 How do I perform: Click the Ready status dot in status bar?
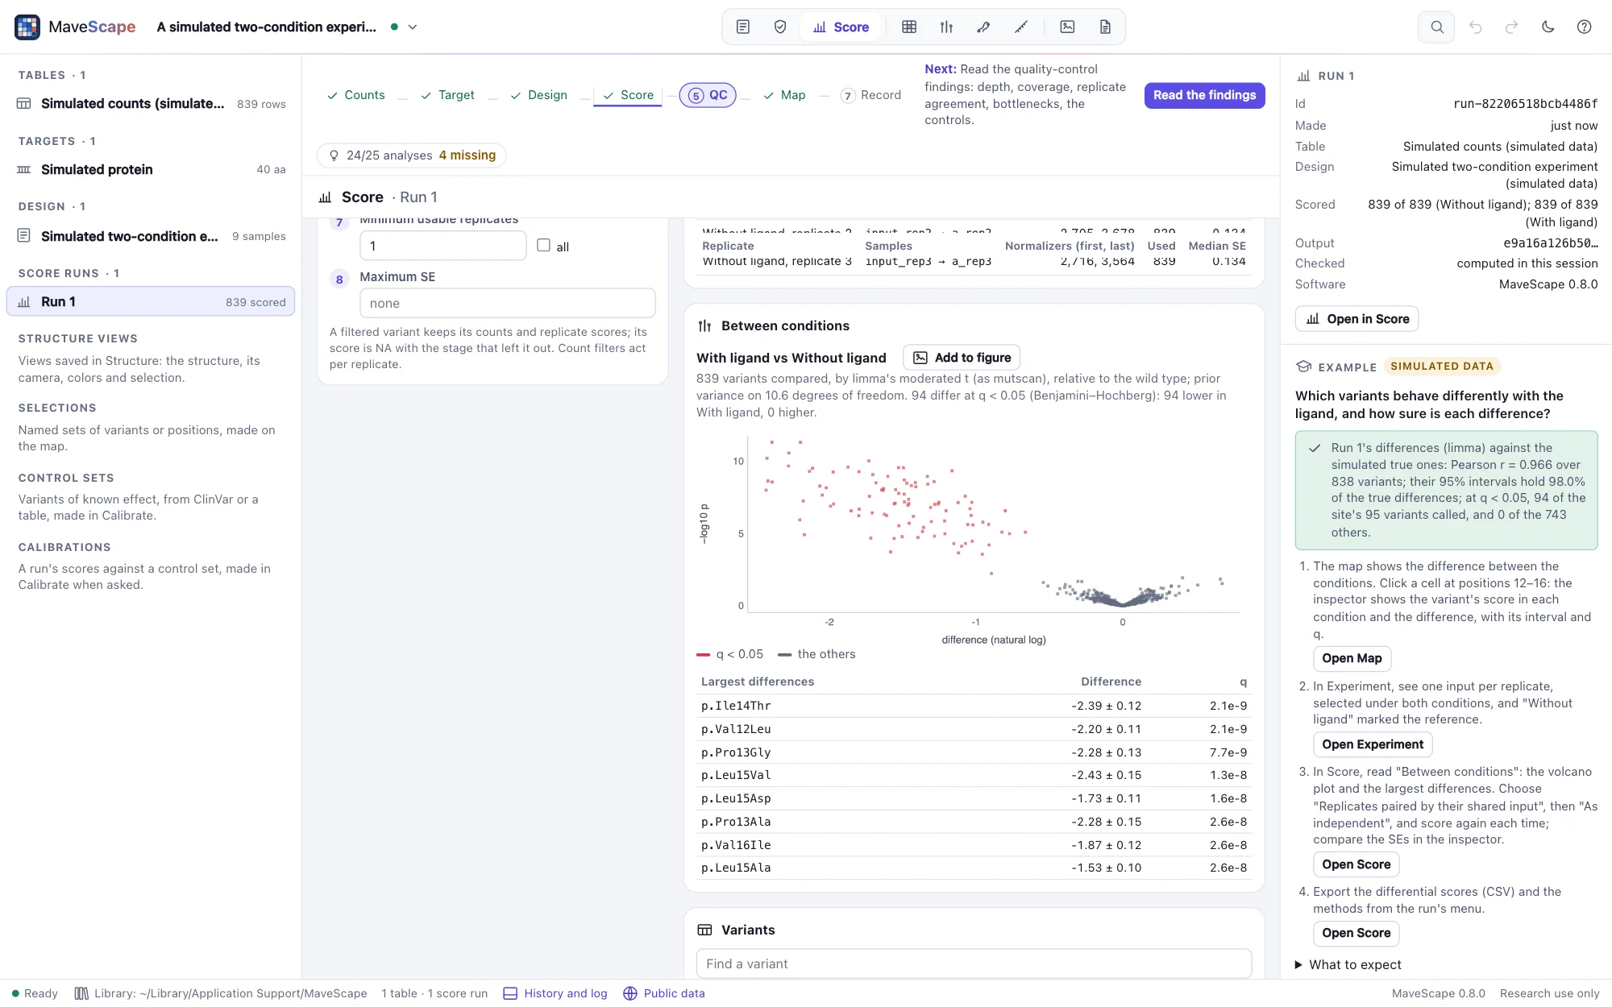[15, 993]
